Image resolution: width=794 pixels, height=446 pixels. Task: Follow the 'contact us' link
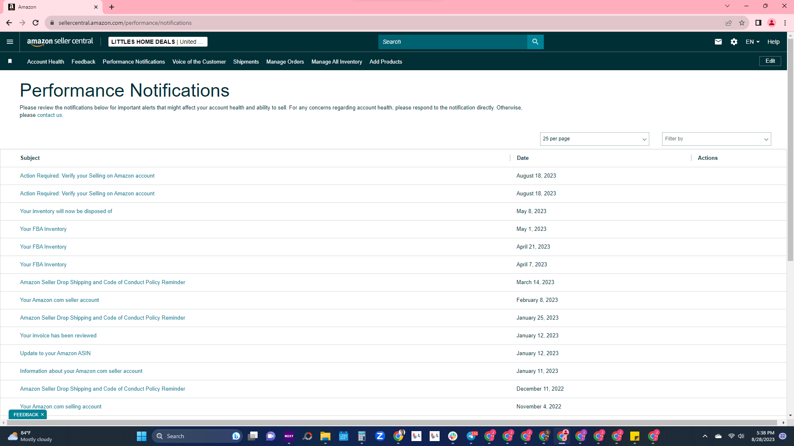(x=49, y=115)
